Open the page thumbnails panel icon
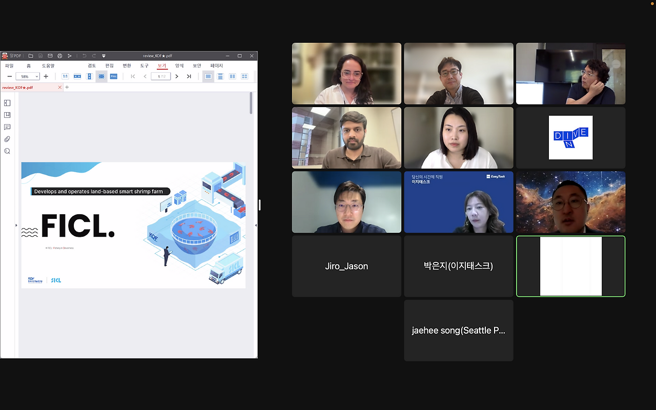 tap(7, 103)
